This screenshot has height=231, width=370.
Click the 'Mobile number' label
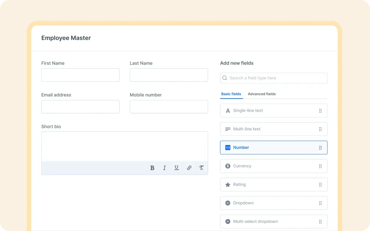(x=146, y=95)
